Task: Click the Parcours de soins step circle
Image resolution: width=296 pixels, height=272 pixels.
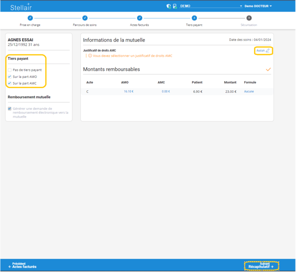Action: [x=85, y=18]
